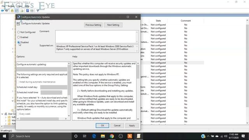Select the Disabled radio button
249x140 pixels.
(19, 42)
